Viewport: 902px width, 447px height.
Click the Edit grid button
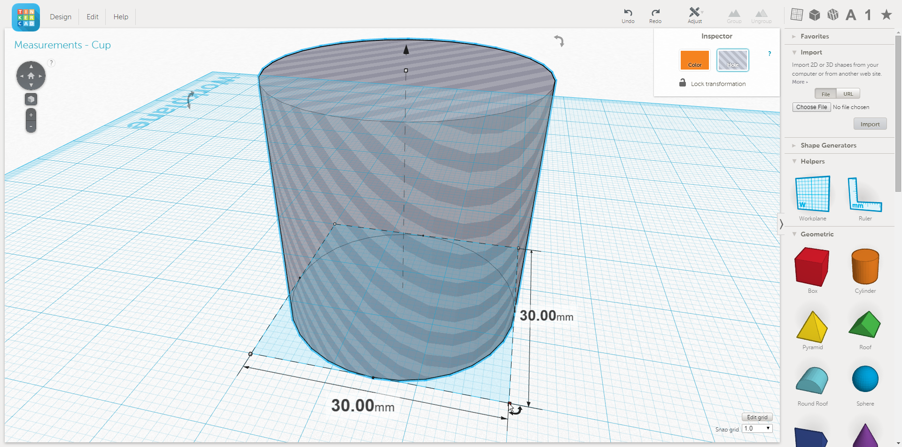[x=757, y=417]
